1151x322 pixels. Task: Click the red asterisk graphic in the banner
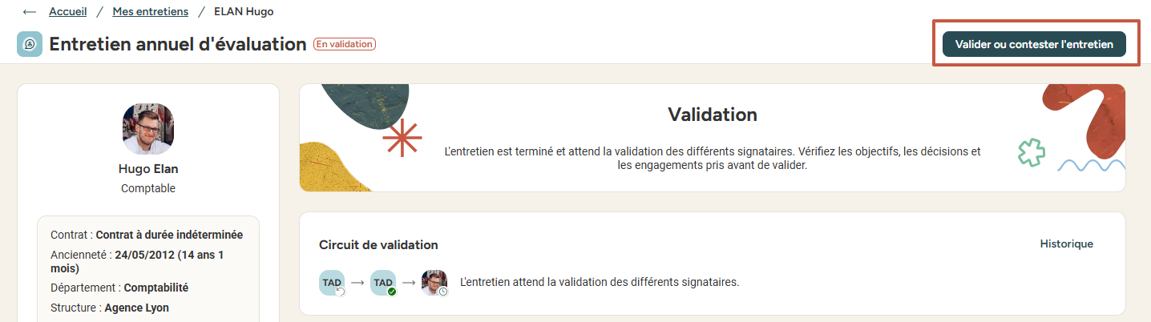coord(402,138)
